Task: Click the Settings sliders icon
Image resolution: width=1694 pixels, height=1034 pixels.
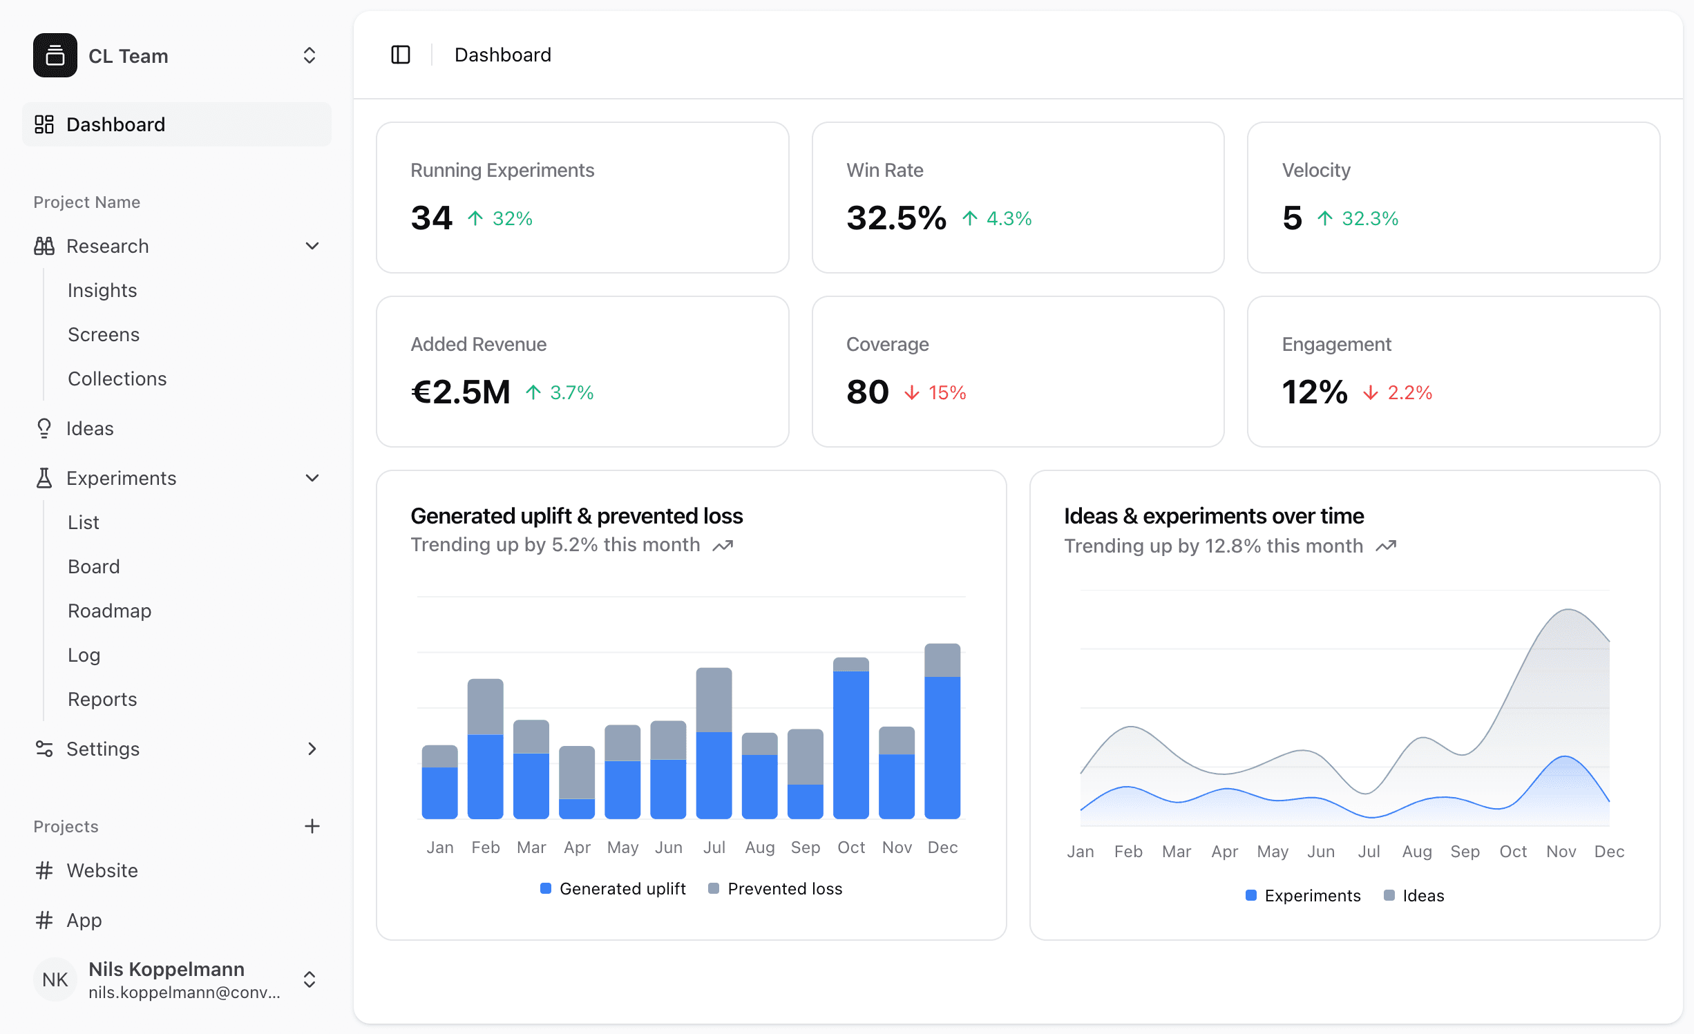Action: 44,749
